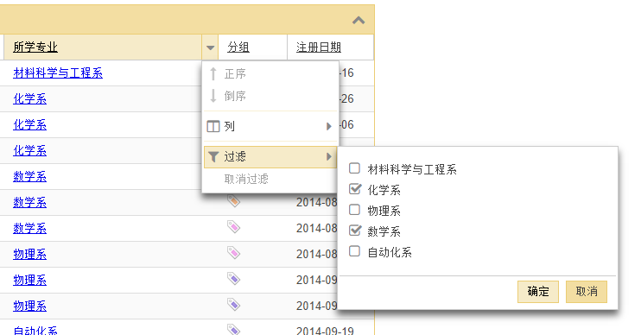Check the 自动化系 filter checkbox

(354, 251)
